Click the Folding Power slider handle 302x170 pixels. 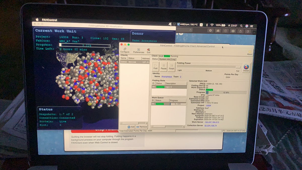(x=238, y=67)
